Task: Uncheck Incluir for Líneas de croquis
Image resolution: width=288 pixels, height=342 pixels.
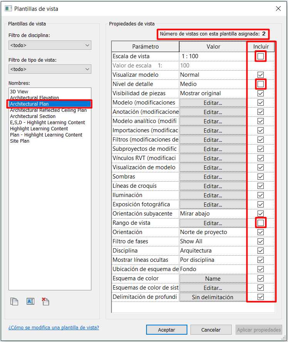Action: [261, 186]
